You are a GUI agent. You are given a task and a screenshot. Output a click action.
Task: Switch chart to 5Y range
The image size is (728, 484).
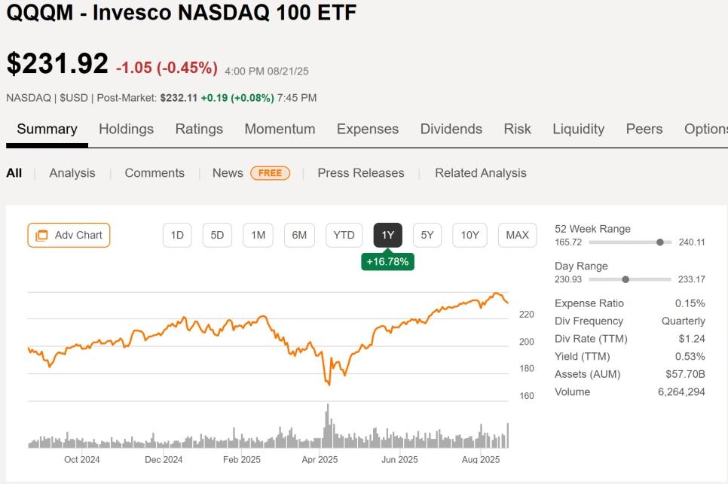tap(427, 235)
